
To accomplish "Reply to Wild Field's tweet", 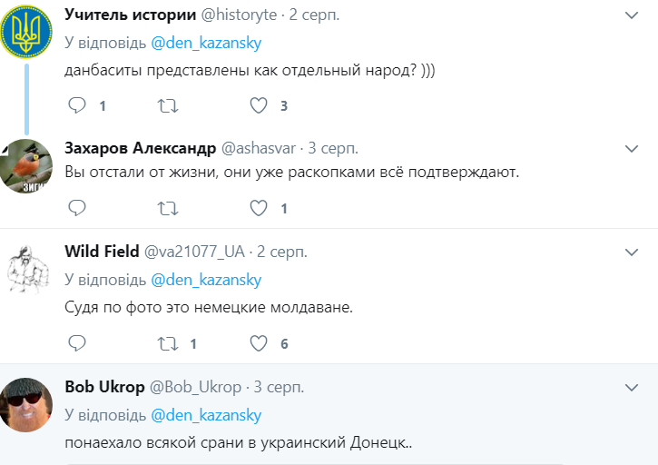I will click(77, 343).
